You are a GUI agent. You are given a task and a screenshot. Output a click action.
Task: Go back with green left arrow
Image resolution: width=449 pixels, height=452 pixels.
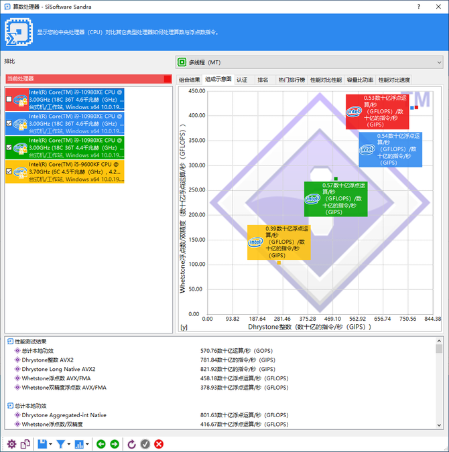coord(101,444)
